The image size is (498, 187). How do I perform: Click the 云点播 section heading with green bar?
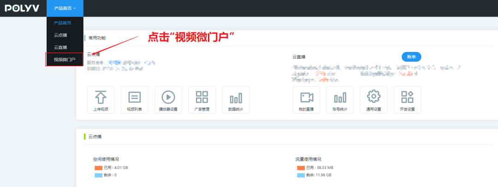(95, 136)
